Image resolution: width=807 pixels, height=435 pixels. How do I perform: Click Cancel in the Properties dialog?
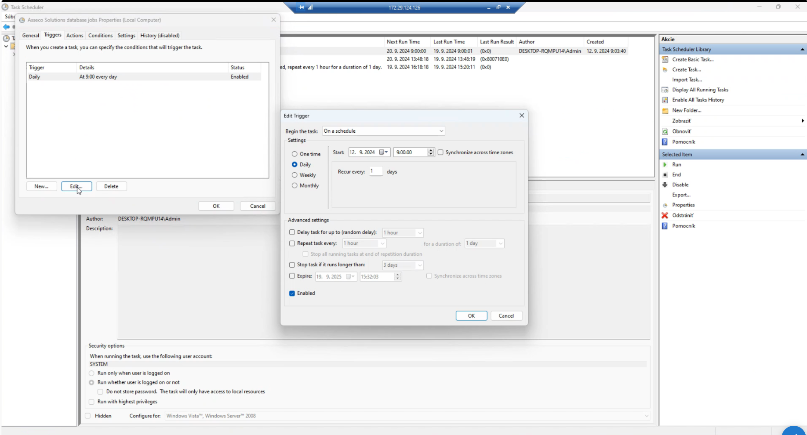258,206
